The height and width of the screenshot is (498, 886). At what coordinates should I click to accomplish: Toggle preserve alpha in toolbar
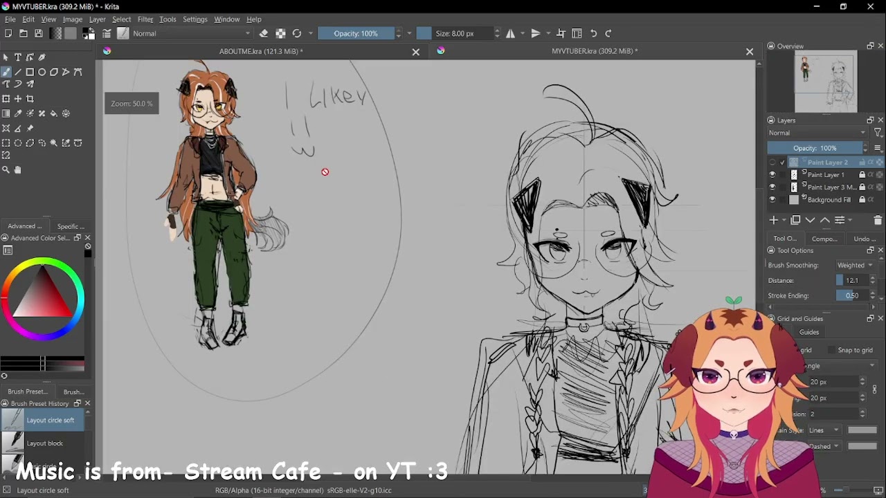(x=280, y=33)
